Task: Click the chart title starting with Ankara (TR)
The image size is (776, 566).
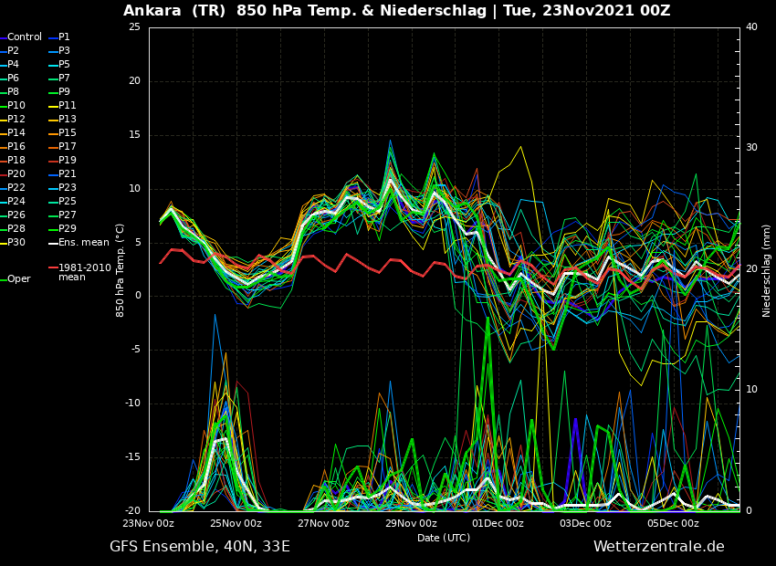Action: click(397, 10)
